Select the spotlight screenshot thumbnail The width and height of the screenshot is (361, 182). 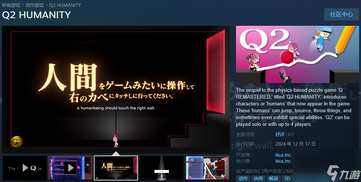161,168
